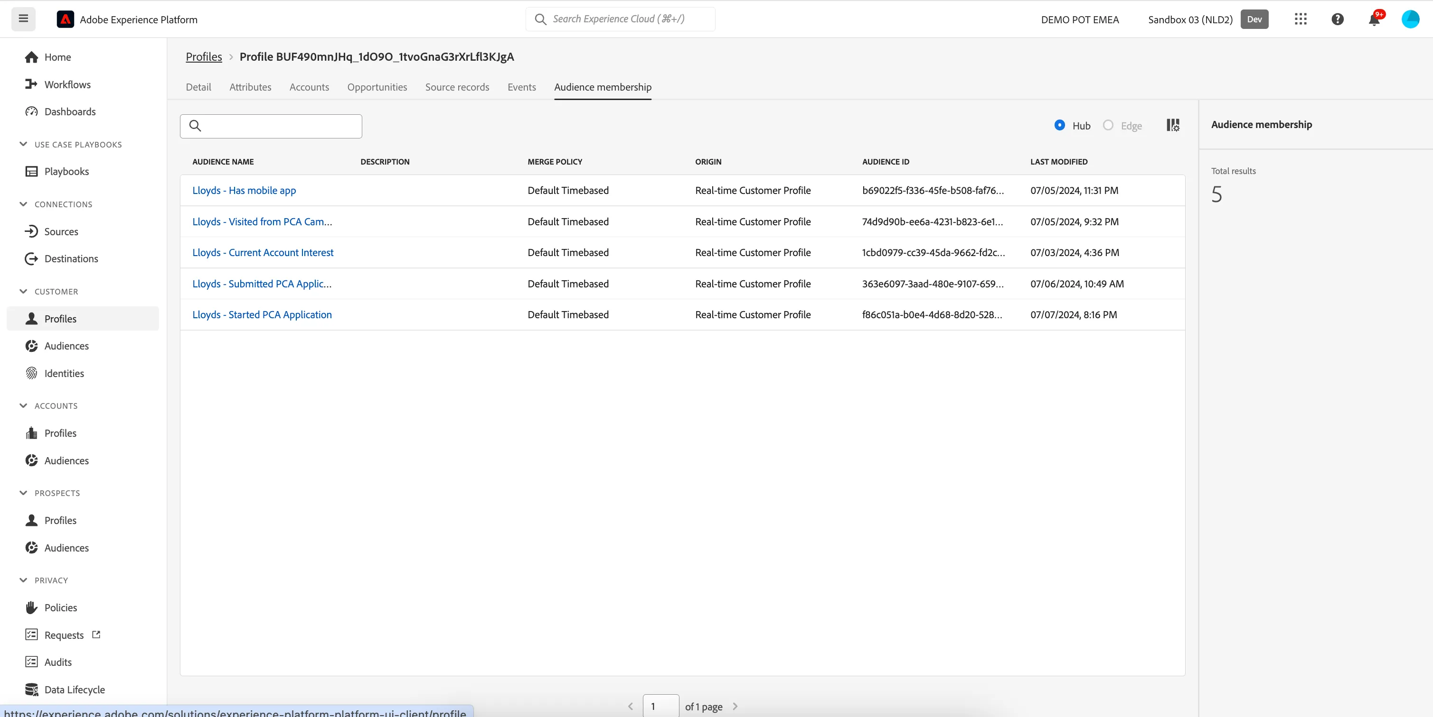The height and width of the screenshot is (717, 1433).
Task: Open Lloyds - Current Account Interest audience
Action: (x=263, y=253)
